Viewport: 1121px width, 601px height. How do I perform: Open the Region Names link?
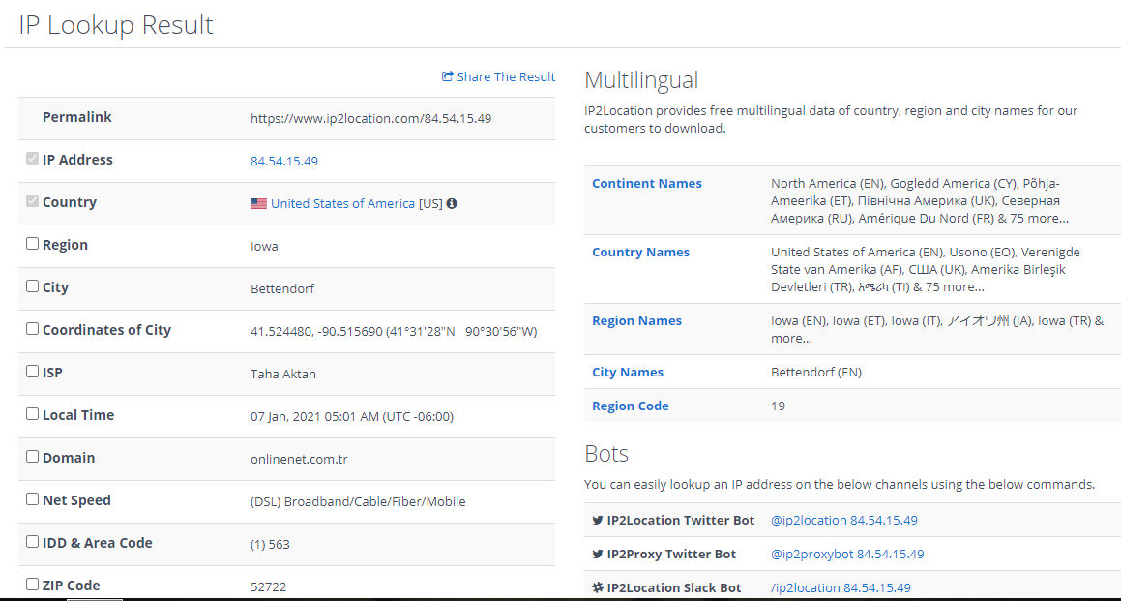pyautogui.click(x=637, y=320)
